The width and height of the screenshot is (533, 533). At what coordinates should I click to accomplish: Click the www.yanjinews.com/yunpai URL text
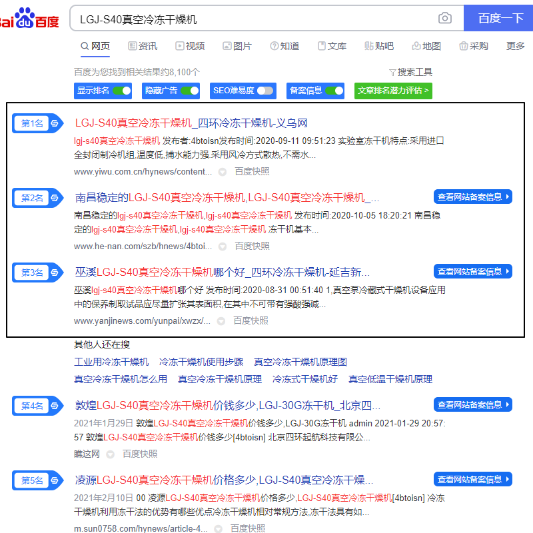pos(142,321)
